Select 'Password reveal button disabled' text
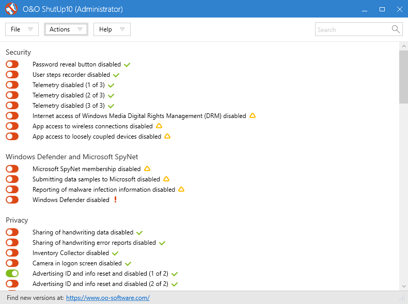This screenshot has height=304, width=408. (x=76, y=64)
